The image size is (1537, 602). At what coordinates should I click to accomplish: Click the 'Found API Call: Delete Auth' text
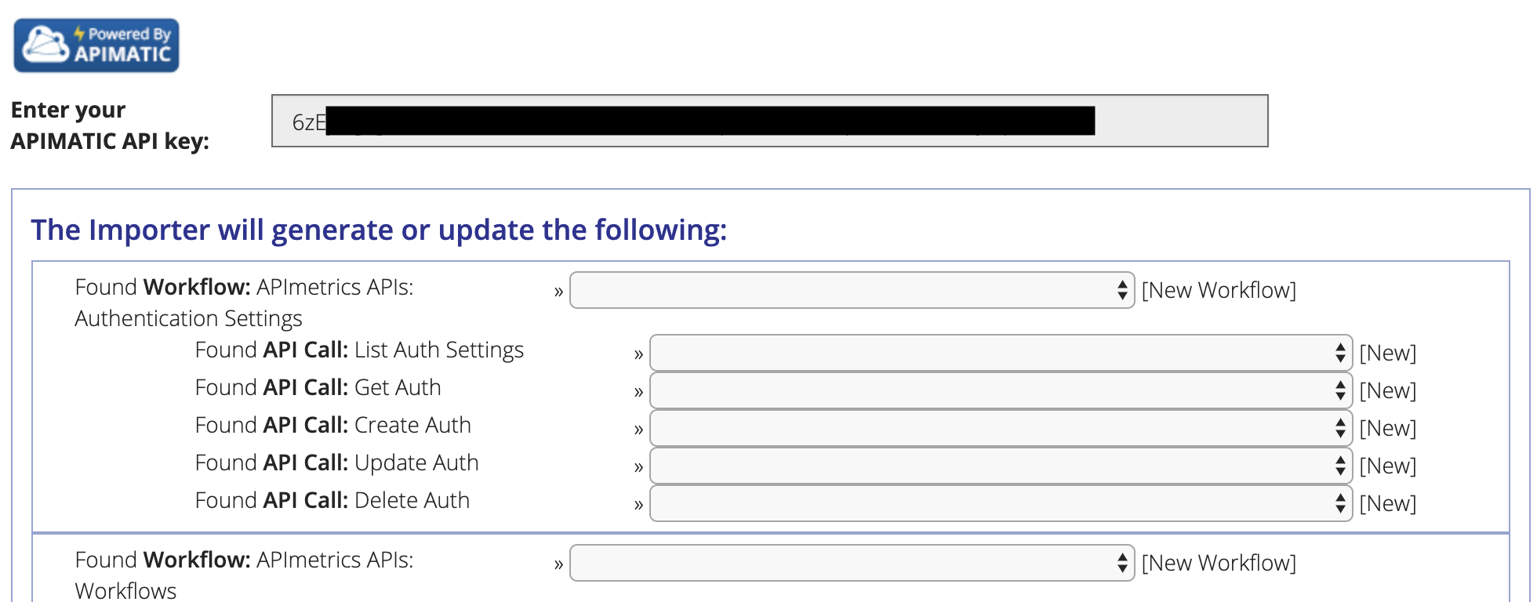click(332, 500)
